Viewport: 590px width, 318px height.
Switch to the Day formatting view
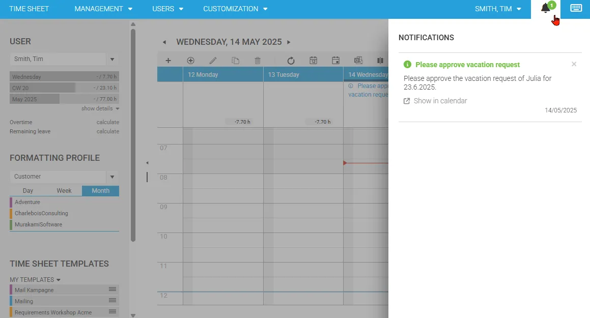coord(27,191)
